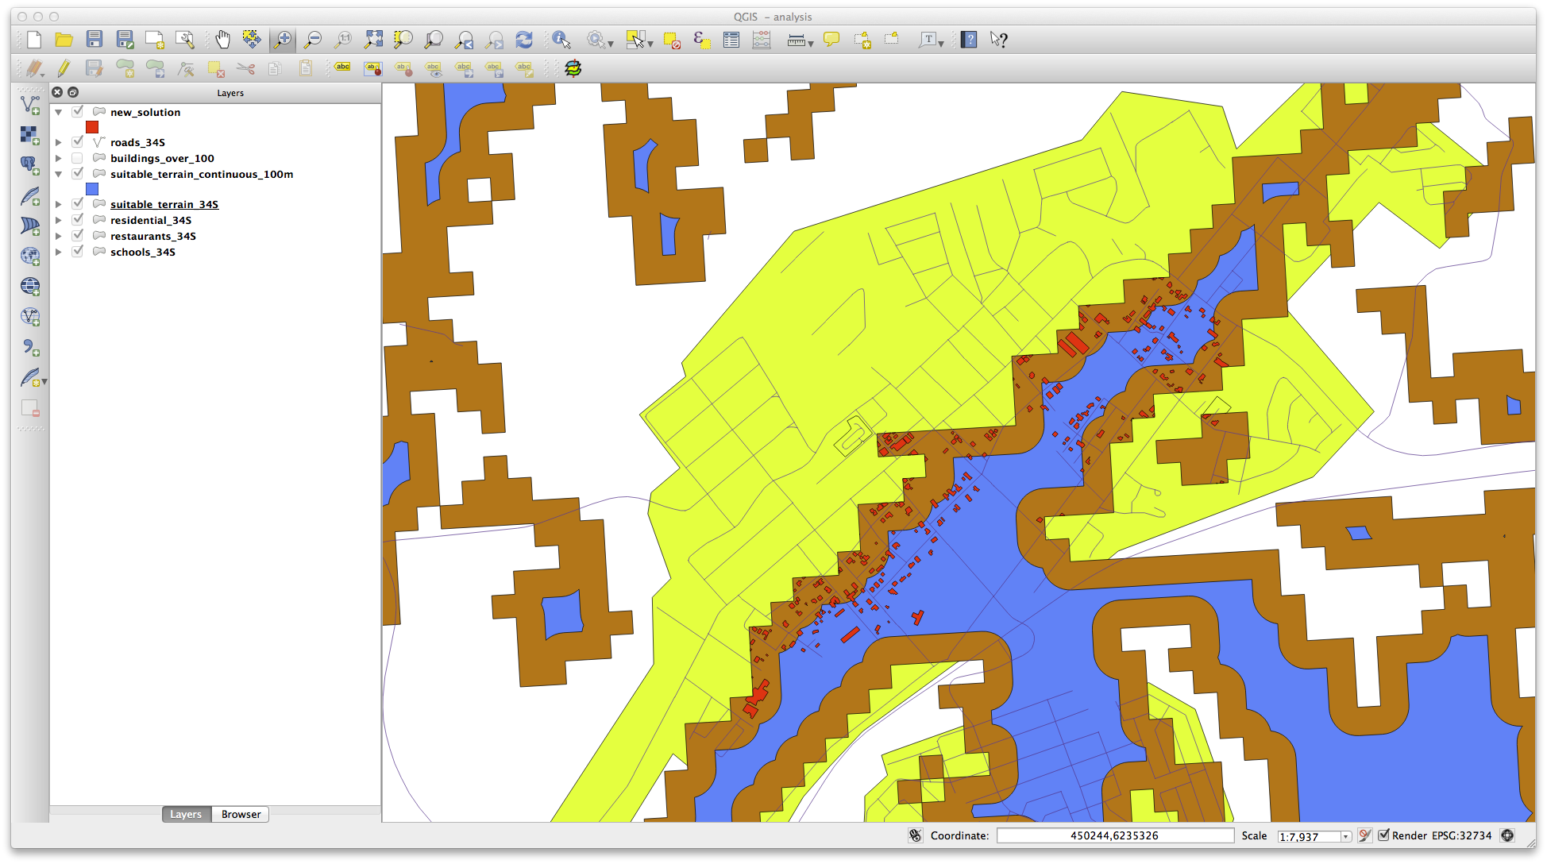This screenshot has width=1547, height=864.
Task: Click the Open Project folder icon
Action: (x=64, y=39)
